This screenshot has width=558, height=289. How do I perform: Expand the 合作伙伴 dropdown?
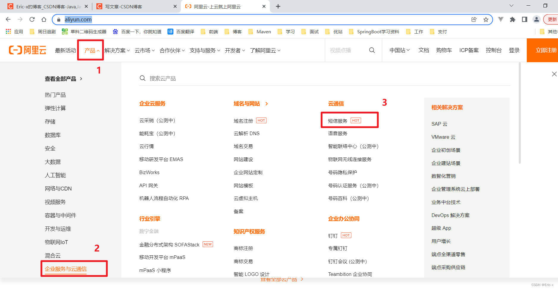pyautogui.click(x=172, y=50)
